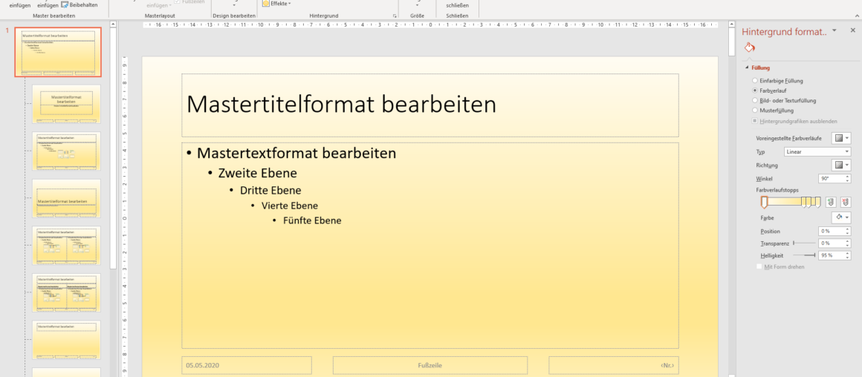Click the Mastertitelformat bearbeiten title placeholder

(430, 105)
